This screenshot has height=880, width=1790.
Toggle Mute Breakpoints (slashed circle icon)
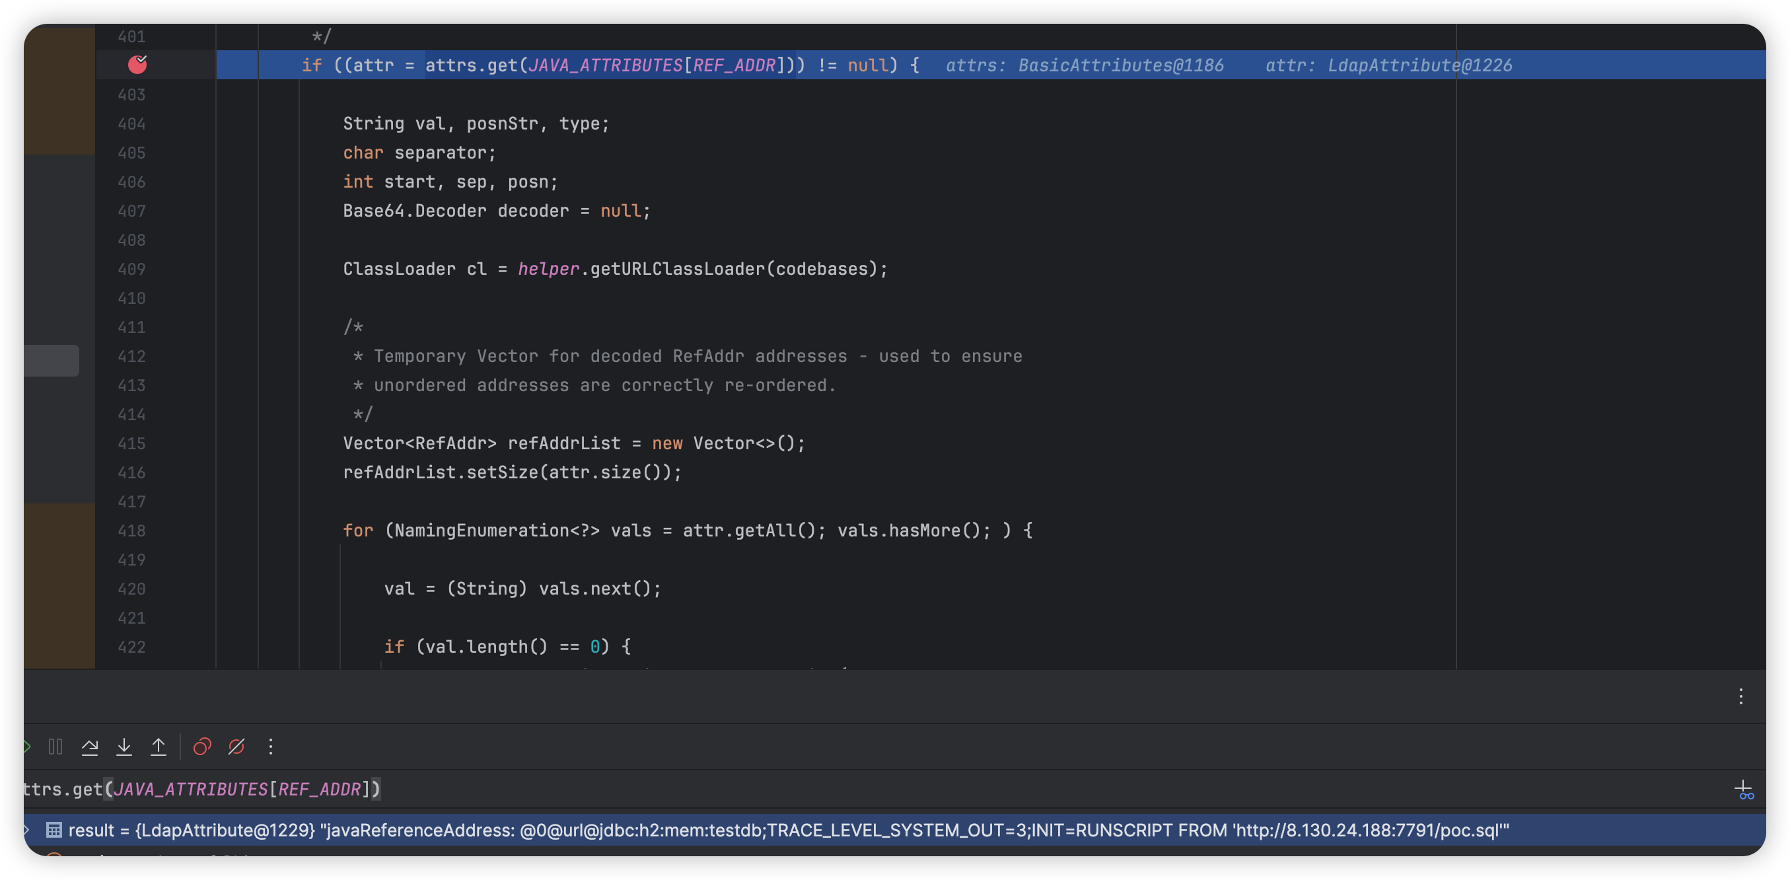click(x=236, y=747)
